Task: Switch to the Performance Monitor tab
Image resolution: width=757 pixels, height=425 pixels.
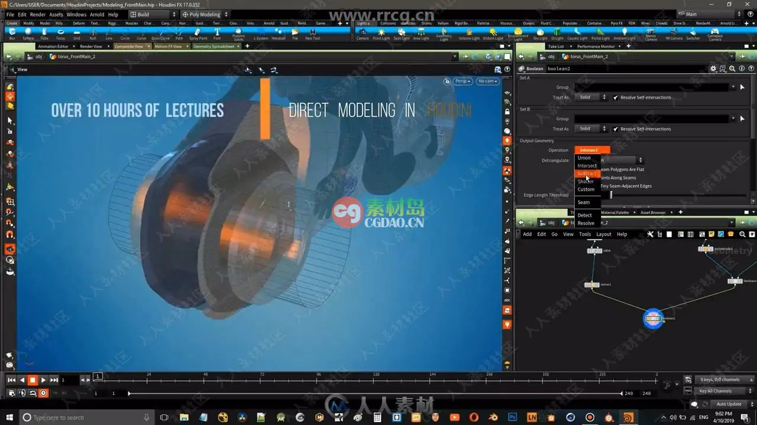Action: point(596,46)
